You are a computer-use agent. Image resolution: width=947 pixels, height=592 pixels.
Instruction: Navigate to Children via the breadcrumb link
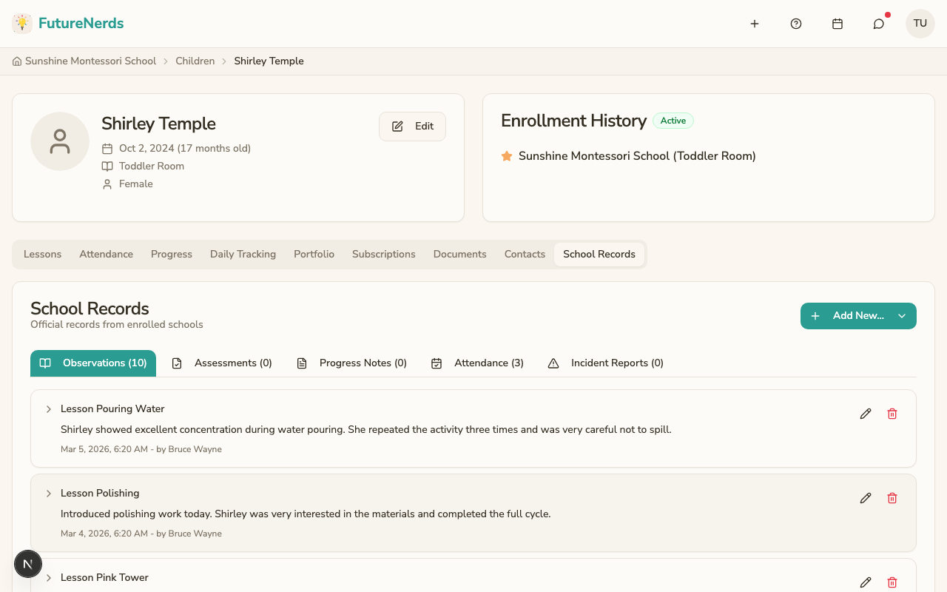[195, 61]
